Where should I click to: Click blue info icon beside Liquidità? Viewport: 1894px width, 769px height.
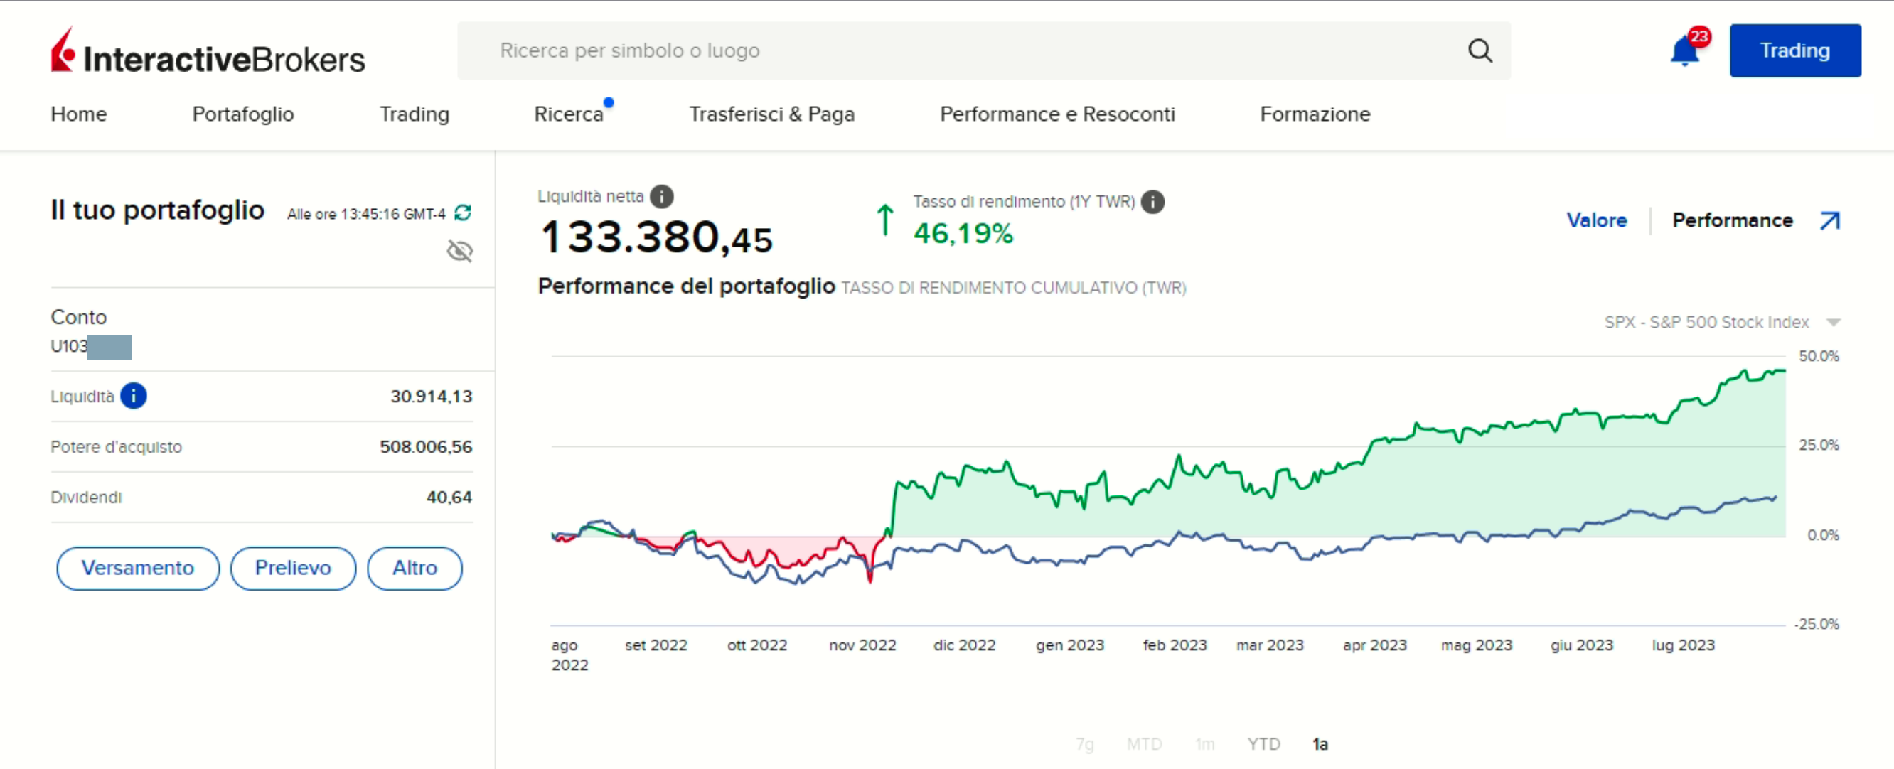pyautogui.click(x=134, y=397)
